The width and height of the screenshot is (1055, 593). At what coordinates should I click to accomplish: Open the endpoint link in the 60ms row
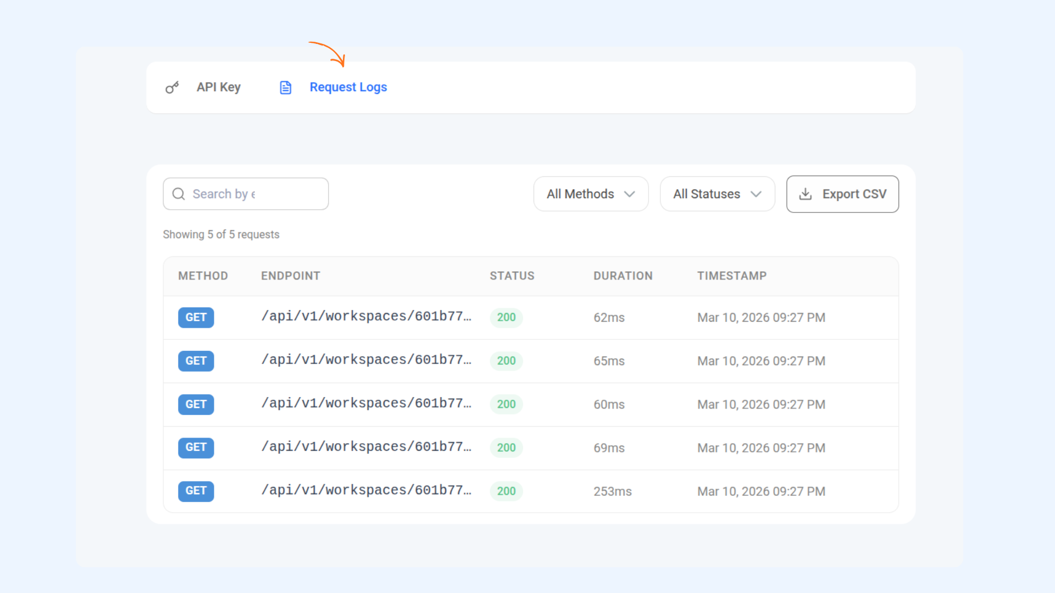(x=366, y=404)
